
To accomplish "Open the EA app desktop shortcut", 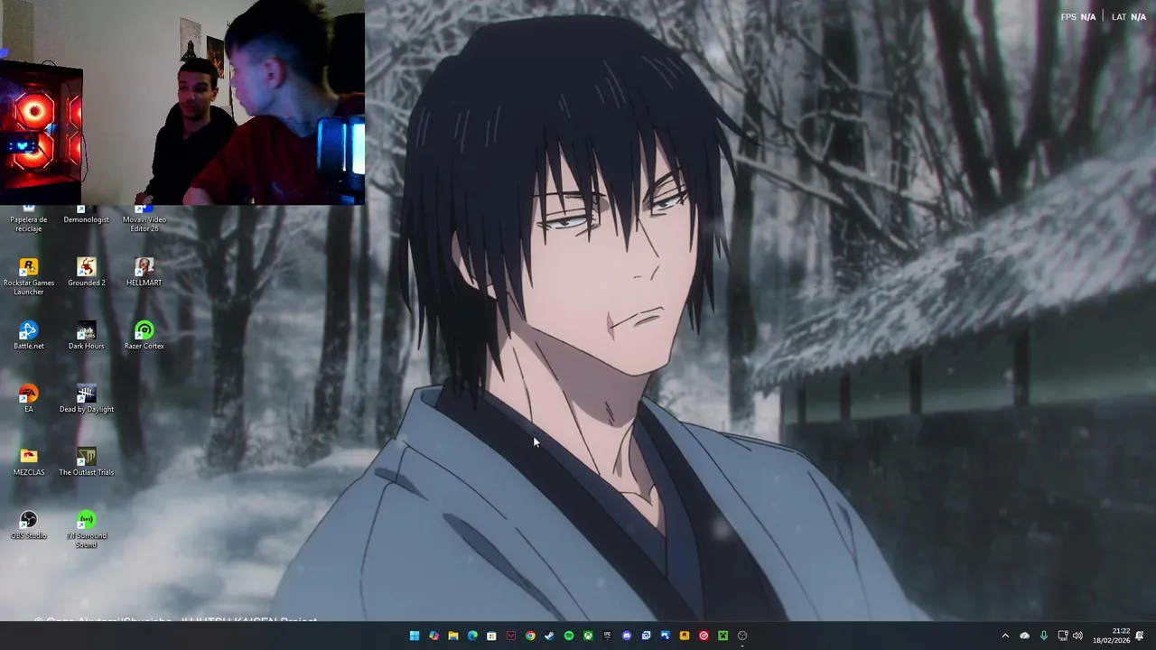I will 29,398.
